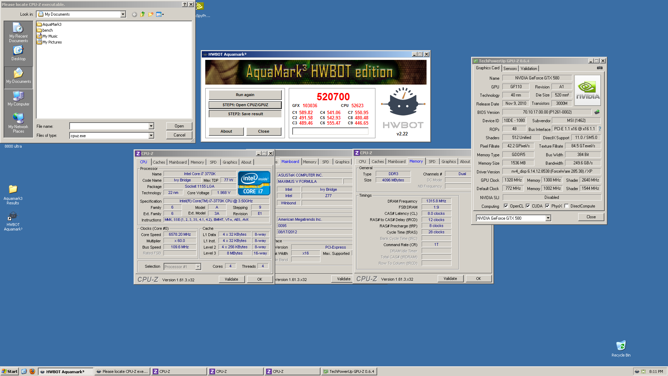668x376 pixels.
Task: Click Validate in left CPU-Z window
Action: [x=231, y=279]
